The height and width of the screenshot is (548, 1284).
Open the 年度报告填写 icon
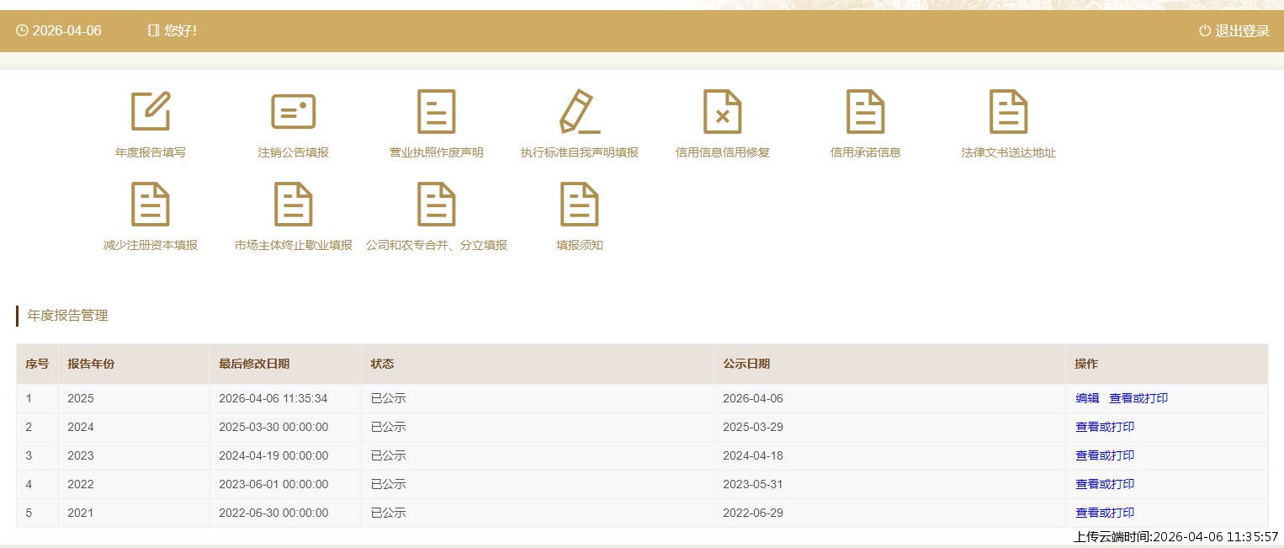coord(151,111)
